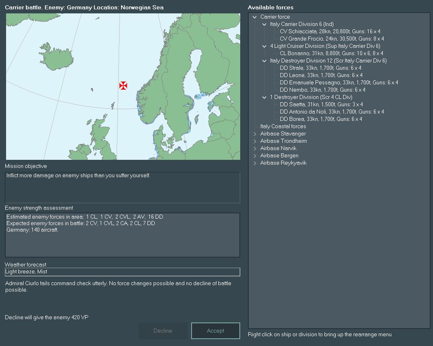Viewport: 433px width, 346px height.
Task: Select CL Bonanno ship row
Action: click(331, 54)
